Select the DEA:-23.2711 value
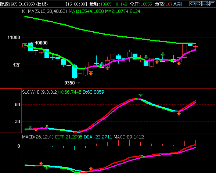216x173 pixels. pos(98,137)
